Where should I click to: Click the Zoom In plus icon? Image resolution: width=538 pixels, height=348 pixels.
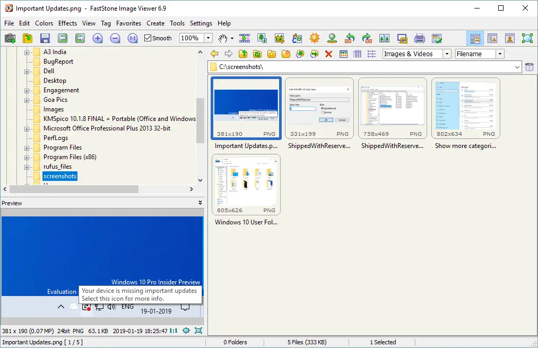(x=98, y=38)
